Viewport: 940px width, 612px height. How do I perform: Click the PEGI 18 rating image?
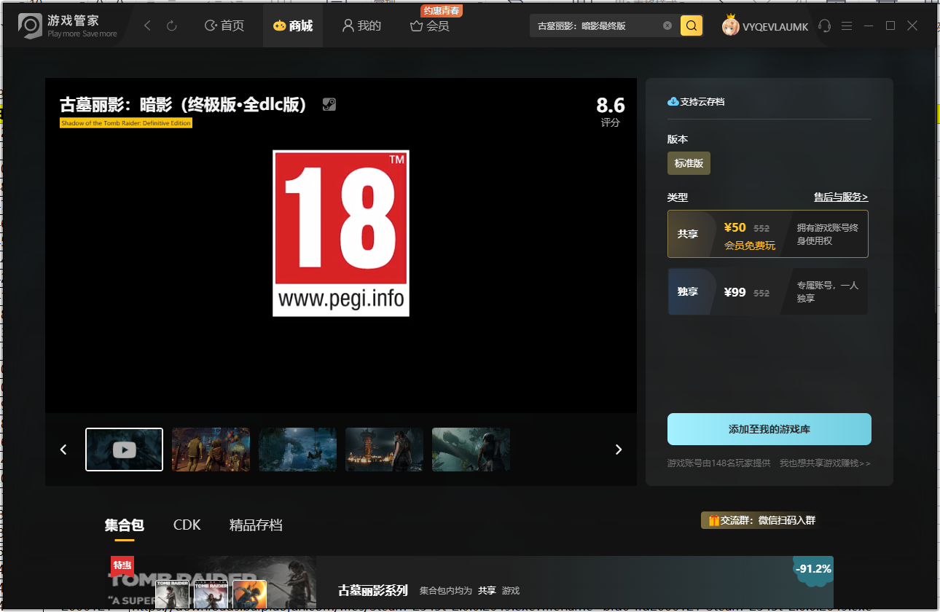(x=341, y=233)
